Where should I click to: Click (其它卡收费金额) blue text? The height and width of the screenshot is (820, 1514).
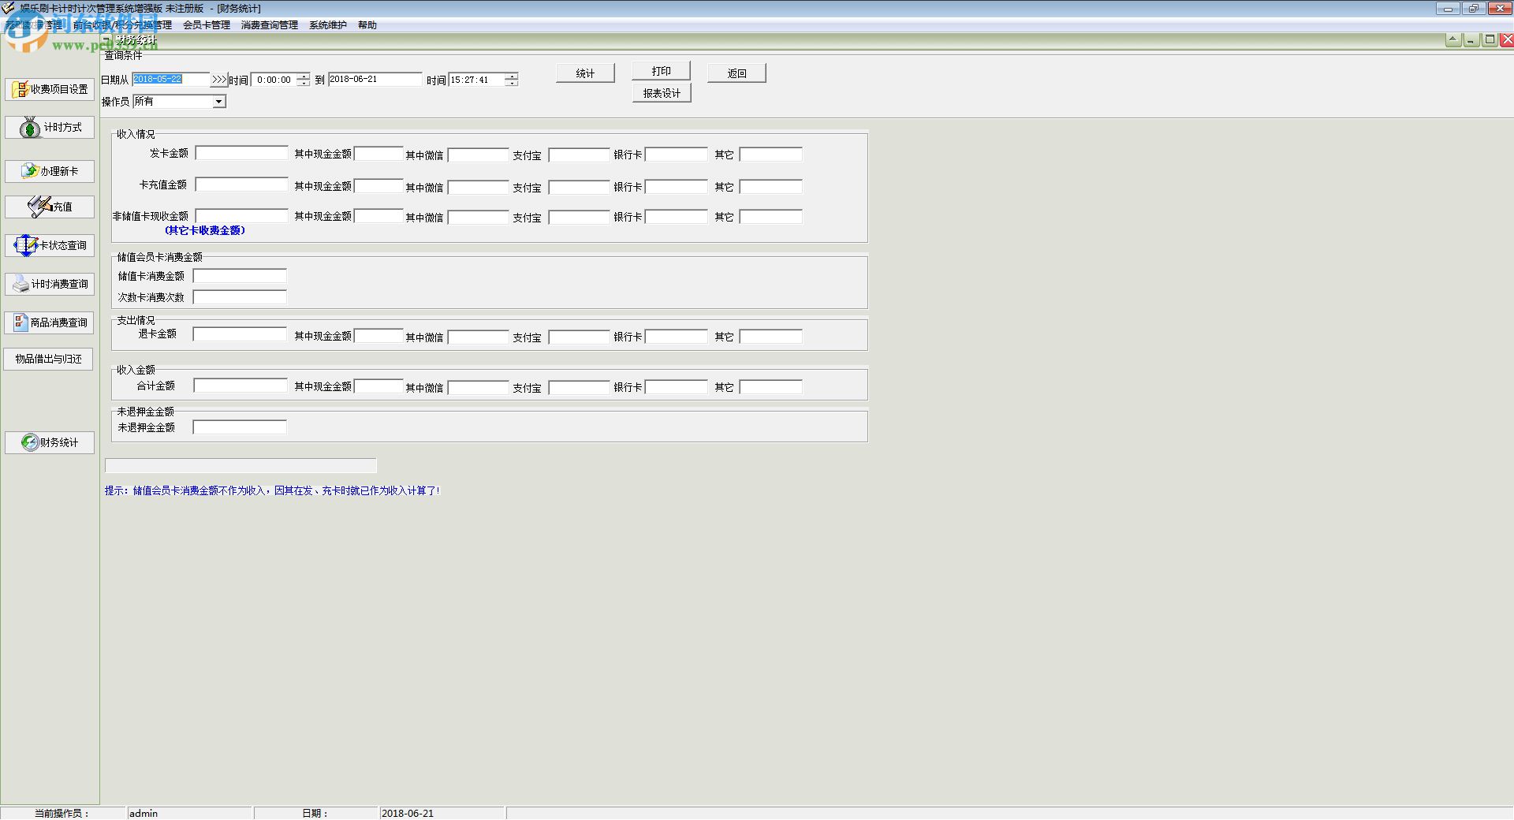click(205, 230)
